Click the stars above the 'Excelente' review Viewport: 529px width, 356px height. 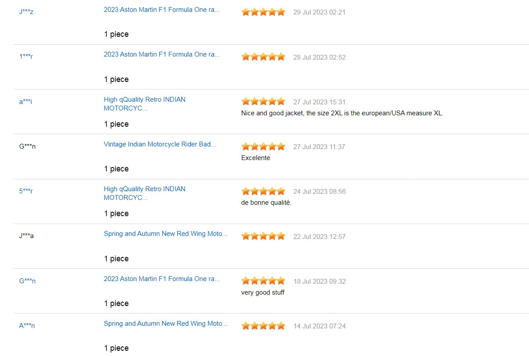coord(263,146)
